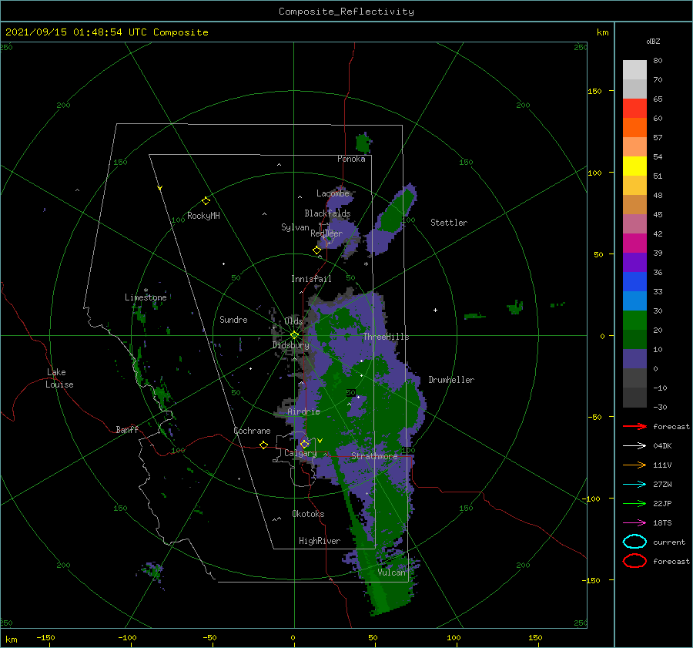Click the Sylvan label
The width and height of the screenshot is (693, 648).
[x=295, y=227]
